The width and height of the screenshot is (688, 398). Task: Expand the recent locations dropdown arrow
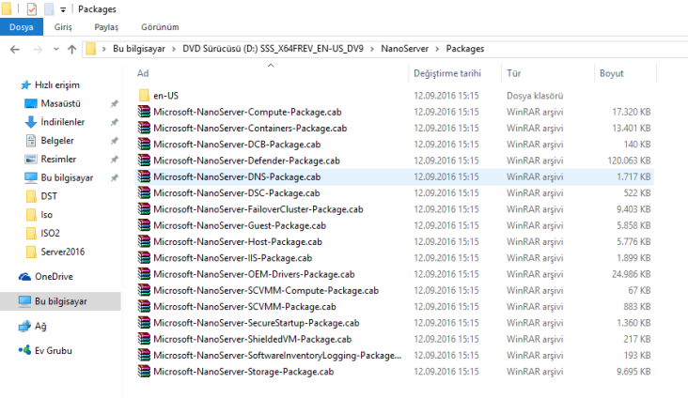54,50
